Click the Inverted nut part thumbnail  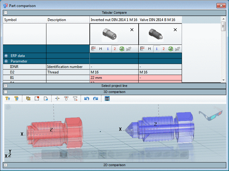point(110,34)
